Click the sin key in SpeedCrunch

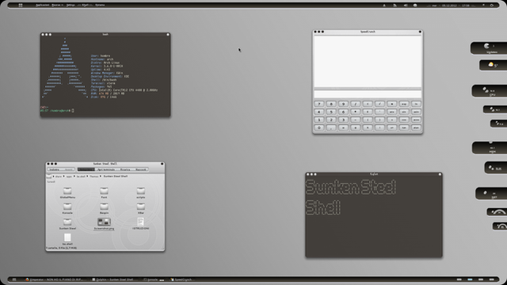pos(404,112)
